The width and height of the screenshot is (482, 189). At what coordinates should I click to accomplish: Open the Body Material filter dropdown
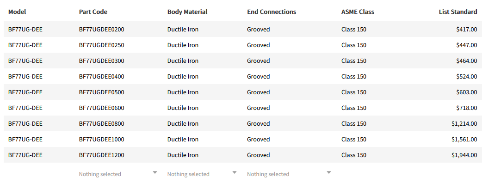coord(202,174)
